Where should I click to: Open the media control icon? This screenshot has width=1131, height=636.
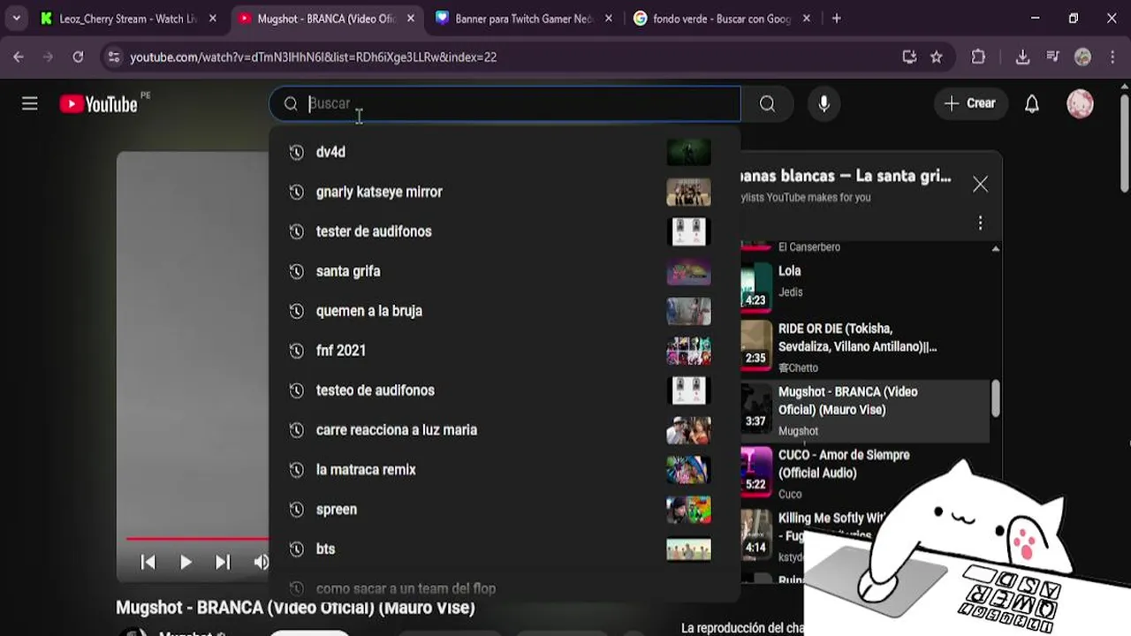pyautogui.click(x=1052, y=57)
